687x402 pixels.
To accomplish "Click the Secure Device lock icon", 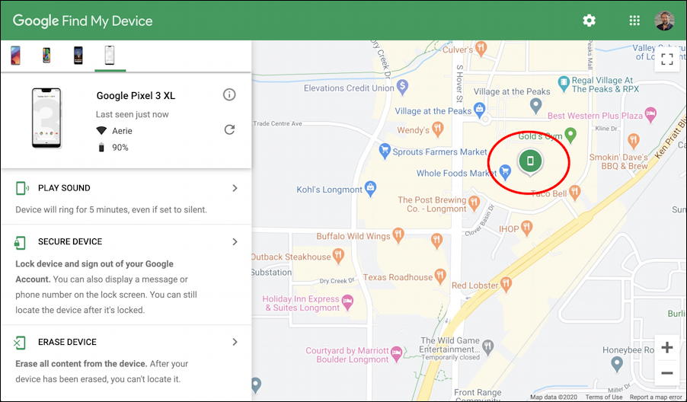I will click(x=20, y=242).
